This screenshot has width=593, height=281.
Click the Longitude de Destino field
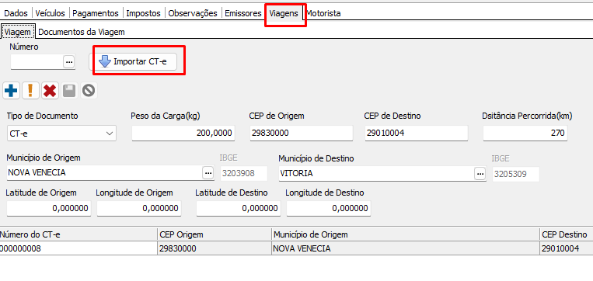[328, 209]
